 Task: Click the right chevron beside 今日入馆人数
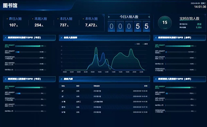point(149,17)
